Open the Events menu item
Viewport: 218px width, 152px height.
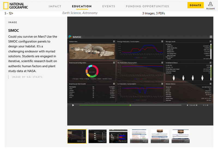[x=109, y=6]
